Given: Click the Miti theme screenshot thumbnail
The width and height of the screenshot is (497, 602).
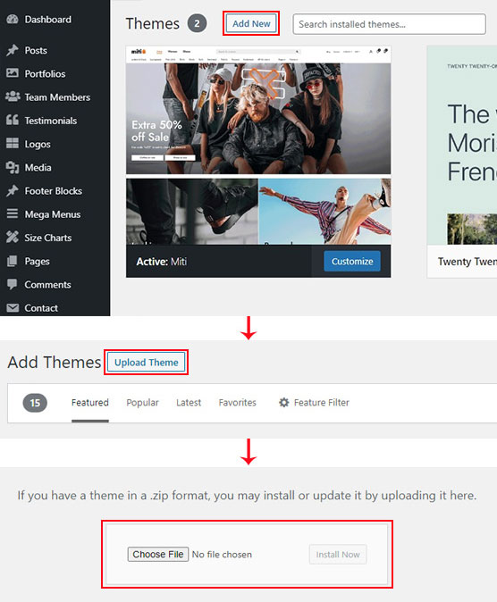Looking at the screenshot, I should (258, 145).
